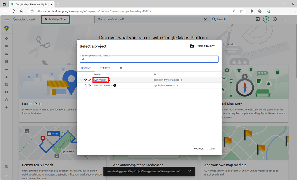Open notifications badge showing 3
Viewport: 297px width, 180px height.
[266, 19]
